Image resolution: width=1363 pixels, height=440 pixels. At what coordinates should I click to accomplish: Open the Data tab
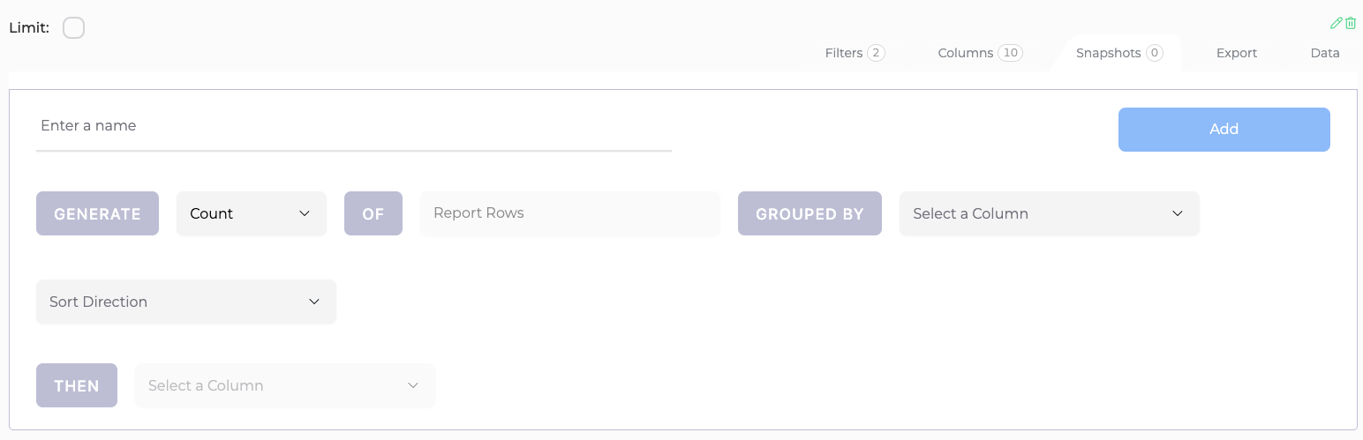(1325, 53)
